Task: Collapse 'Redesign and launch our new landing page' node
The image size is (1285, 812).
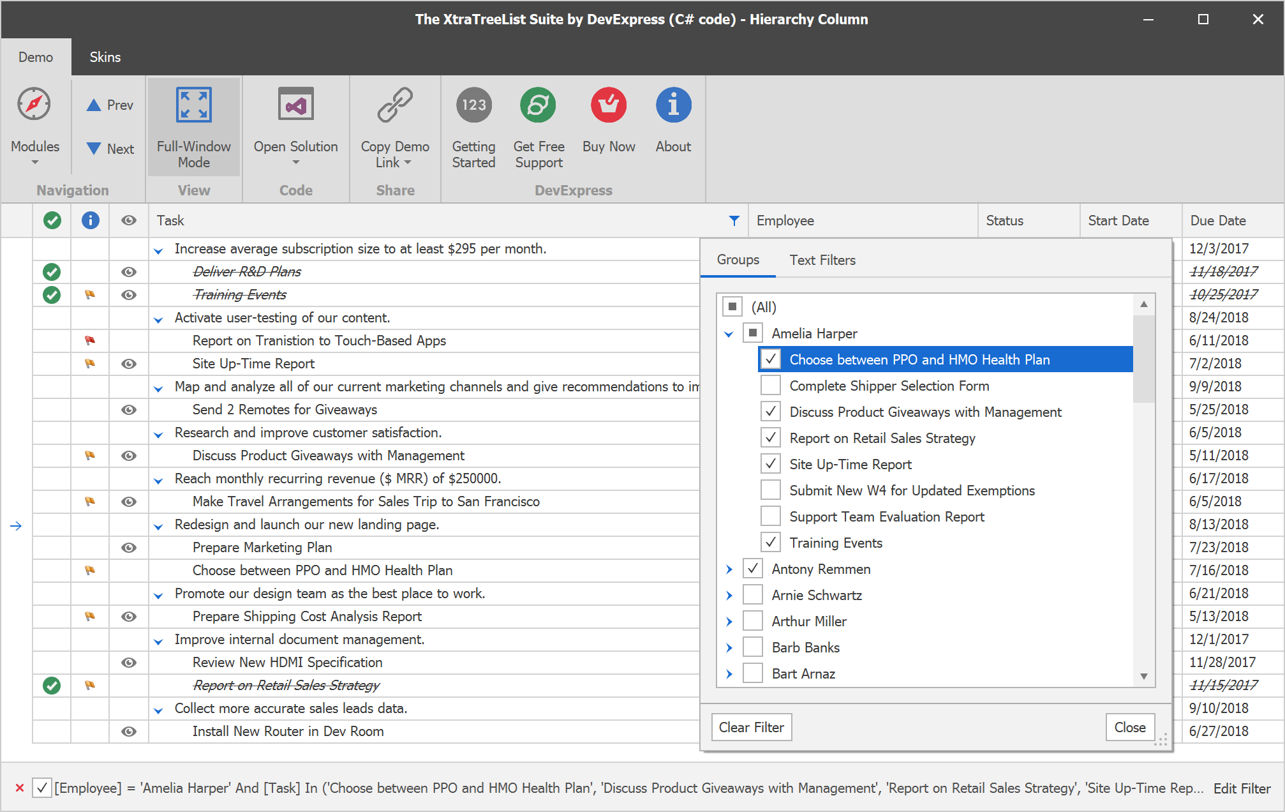Action: coord(159,526)
